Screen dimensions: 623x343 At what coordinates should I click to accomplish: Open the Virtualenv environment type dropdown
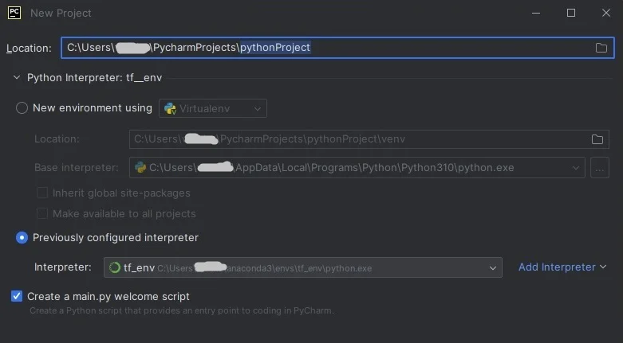(213, 108)
